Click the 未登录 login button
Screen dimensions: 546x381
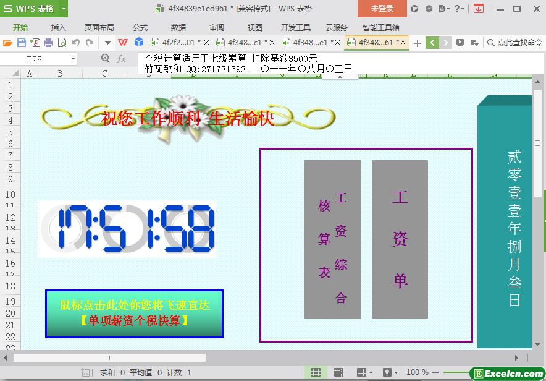[382, 9]
